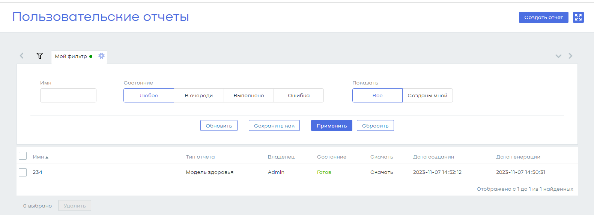Click the 0 выбрано counter

(38, 206)
